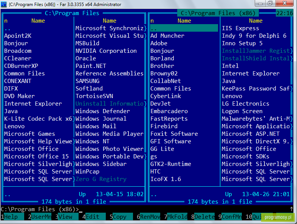Click the right panel title C:\Program Files (x86)
The width and height of the screenshot is (297, 224).
(x=217, y=13)
